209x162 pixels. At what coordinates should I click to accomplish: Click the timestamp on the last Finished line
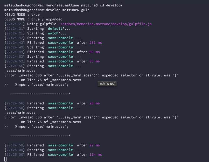(x=15, y=154)
